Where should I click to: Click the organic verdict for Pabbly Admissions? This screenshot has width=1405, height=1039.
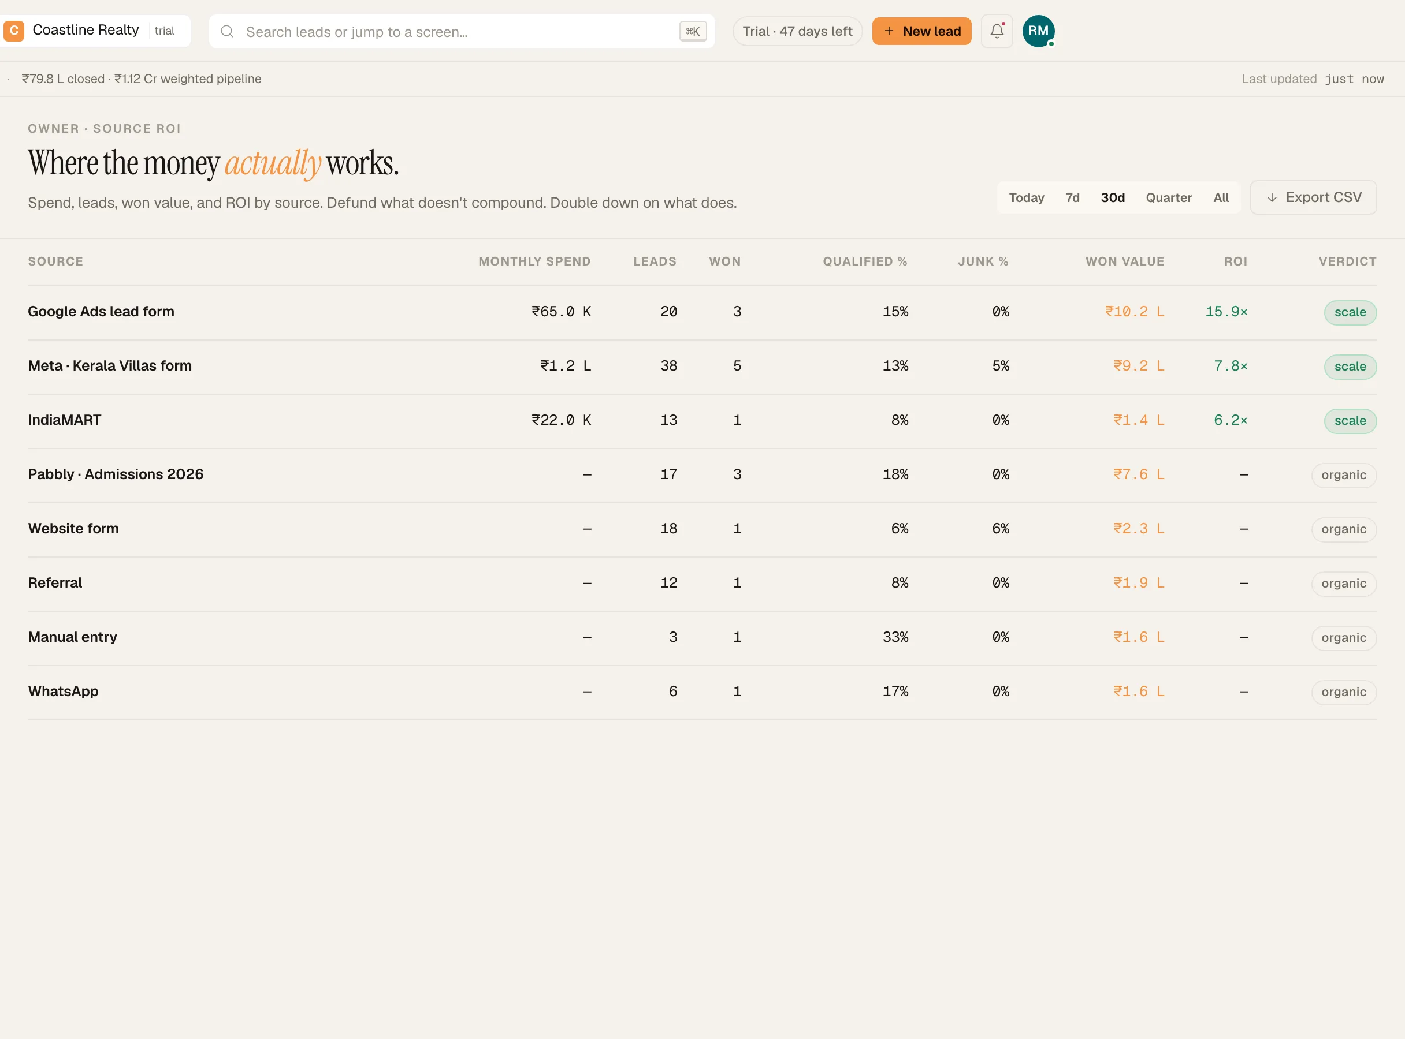[1344, 476]
